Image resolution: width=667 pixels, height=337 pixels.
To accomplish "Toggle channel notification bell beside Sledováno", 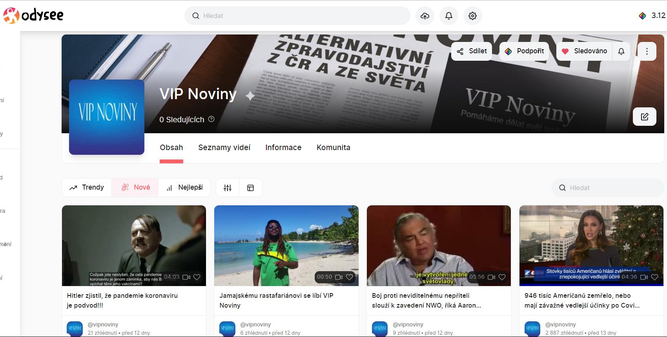I will click(x=621, y=51).
